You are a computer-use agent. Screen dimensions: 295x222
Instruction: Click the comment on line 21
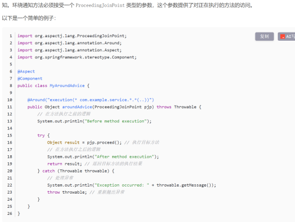pos(60,178)
